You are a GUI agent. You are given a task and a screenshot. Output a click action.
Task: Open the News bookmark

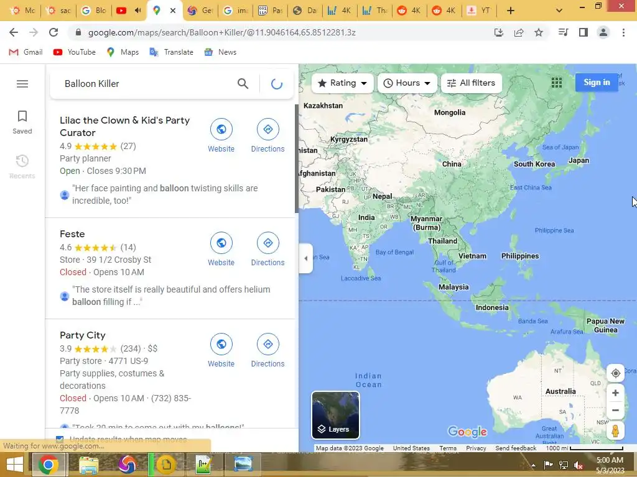[220, 52]
